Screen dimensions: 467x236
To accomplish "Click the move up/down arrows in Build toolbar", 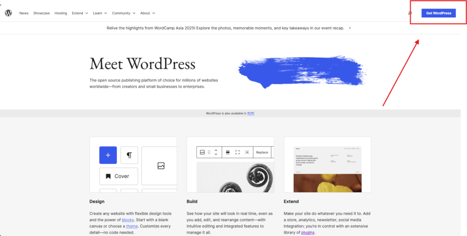I will coord(216,152).
